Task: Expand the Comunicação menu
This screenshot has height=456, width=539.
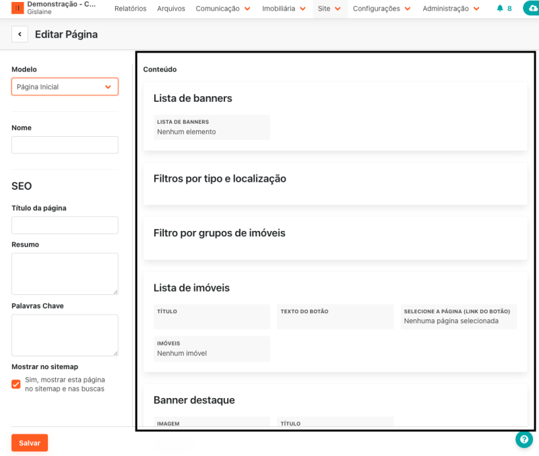Action: click(222, 9)
